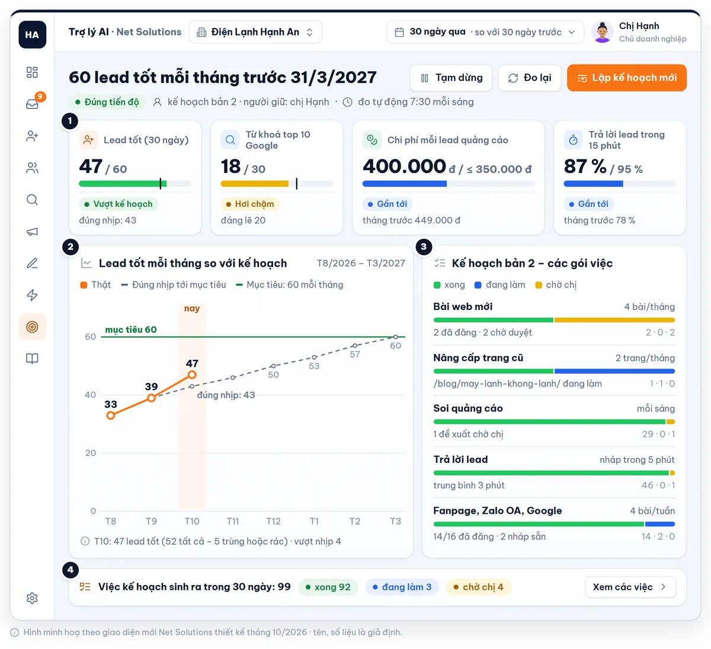Image resolution: width=711 pixels, height=649 pixels.
Task: Click the magnifier icon on Từ khoá top 10 Google card
Action: coord(230,140)
